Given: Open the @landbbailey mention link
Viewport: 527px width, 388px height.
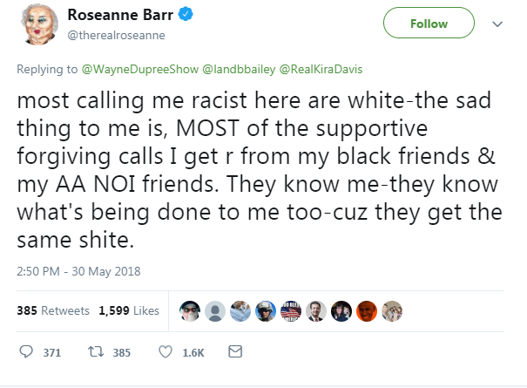Looking at the screenshot, I should point(239,69).
